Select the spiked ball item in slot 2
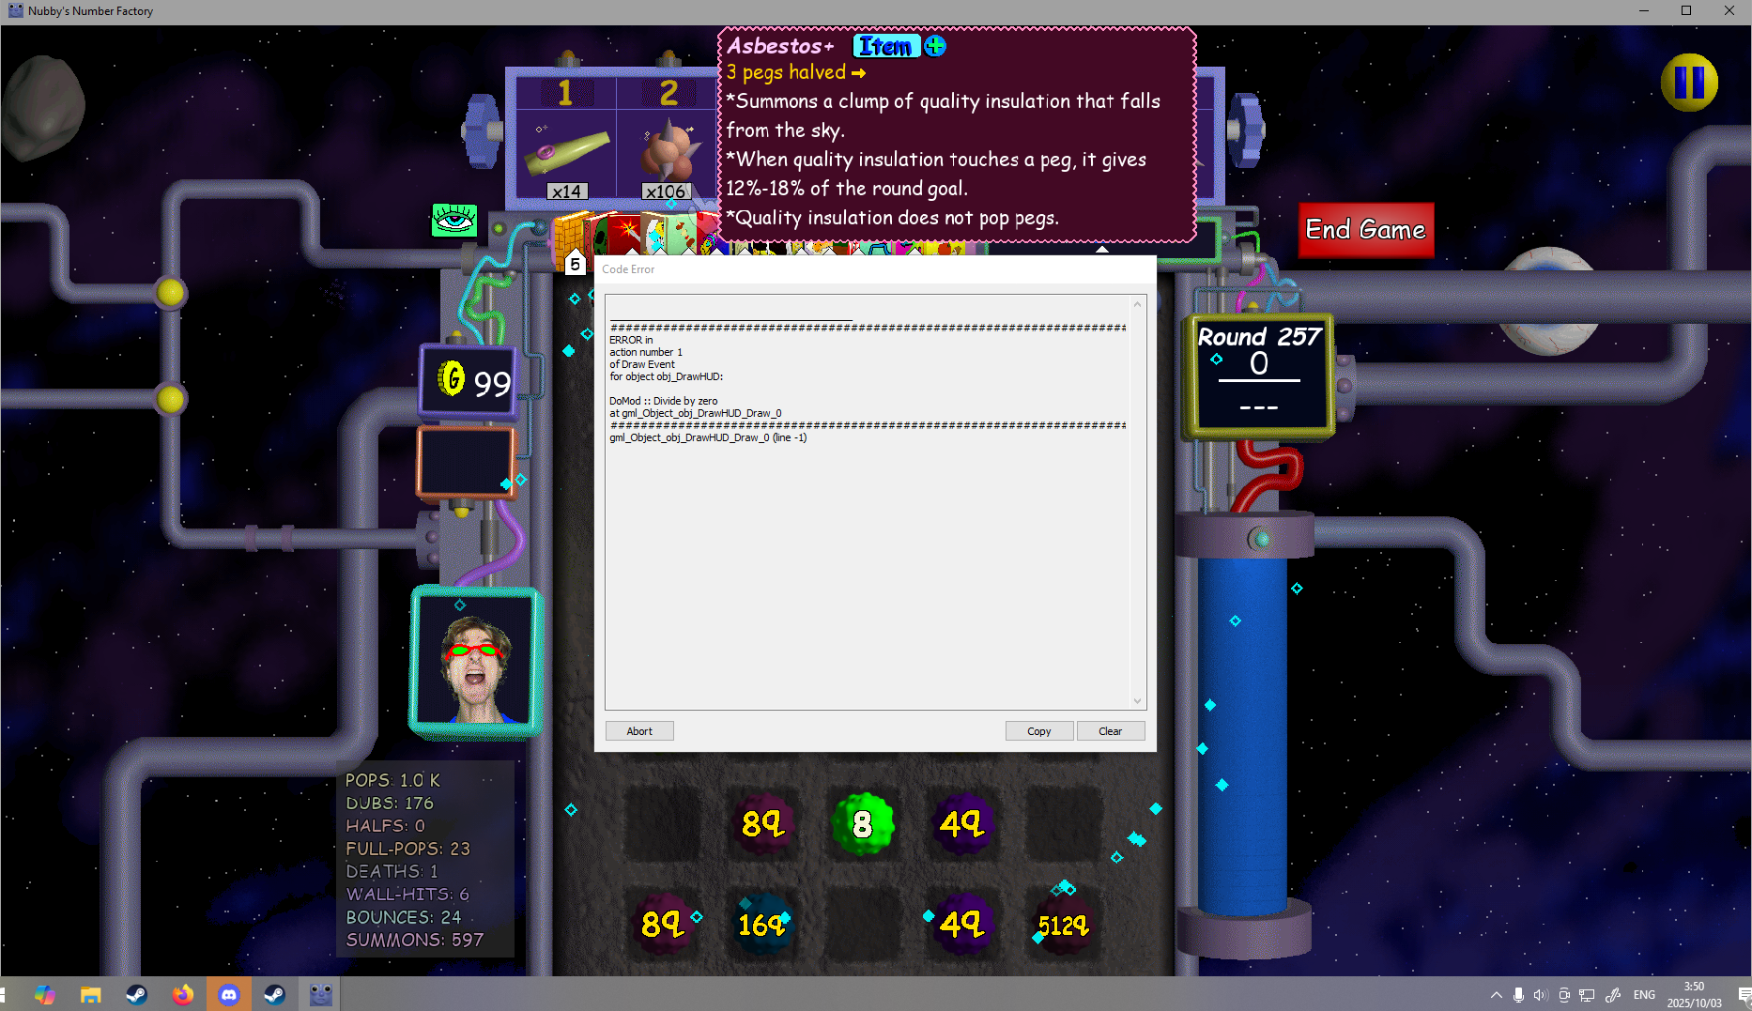Image resolution: width=1752 pixels, height=1011 pixels. (x=668, y=150)
